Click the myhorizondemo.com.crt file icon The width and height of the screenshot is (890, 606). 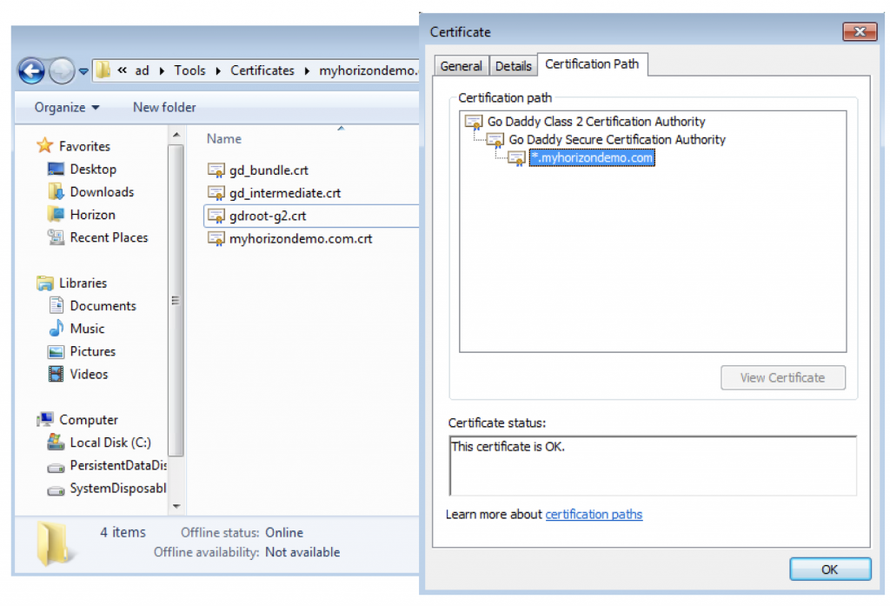pos(216,238)
